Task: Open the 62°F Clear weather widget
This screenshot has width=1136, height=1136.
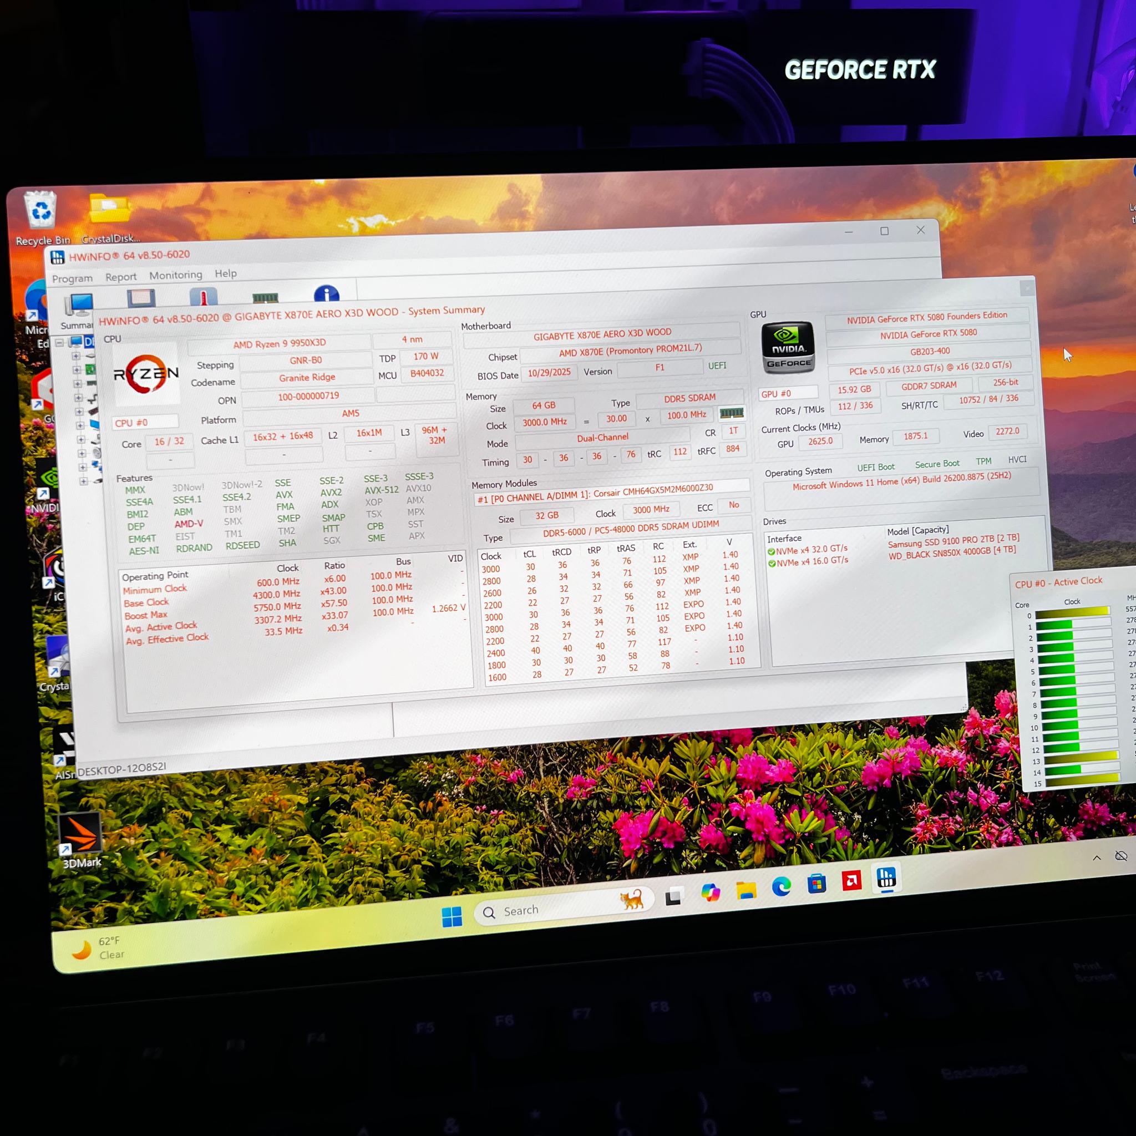Action: 99,947
